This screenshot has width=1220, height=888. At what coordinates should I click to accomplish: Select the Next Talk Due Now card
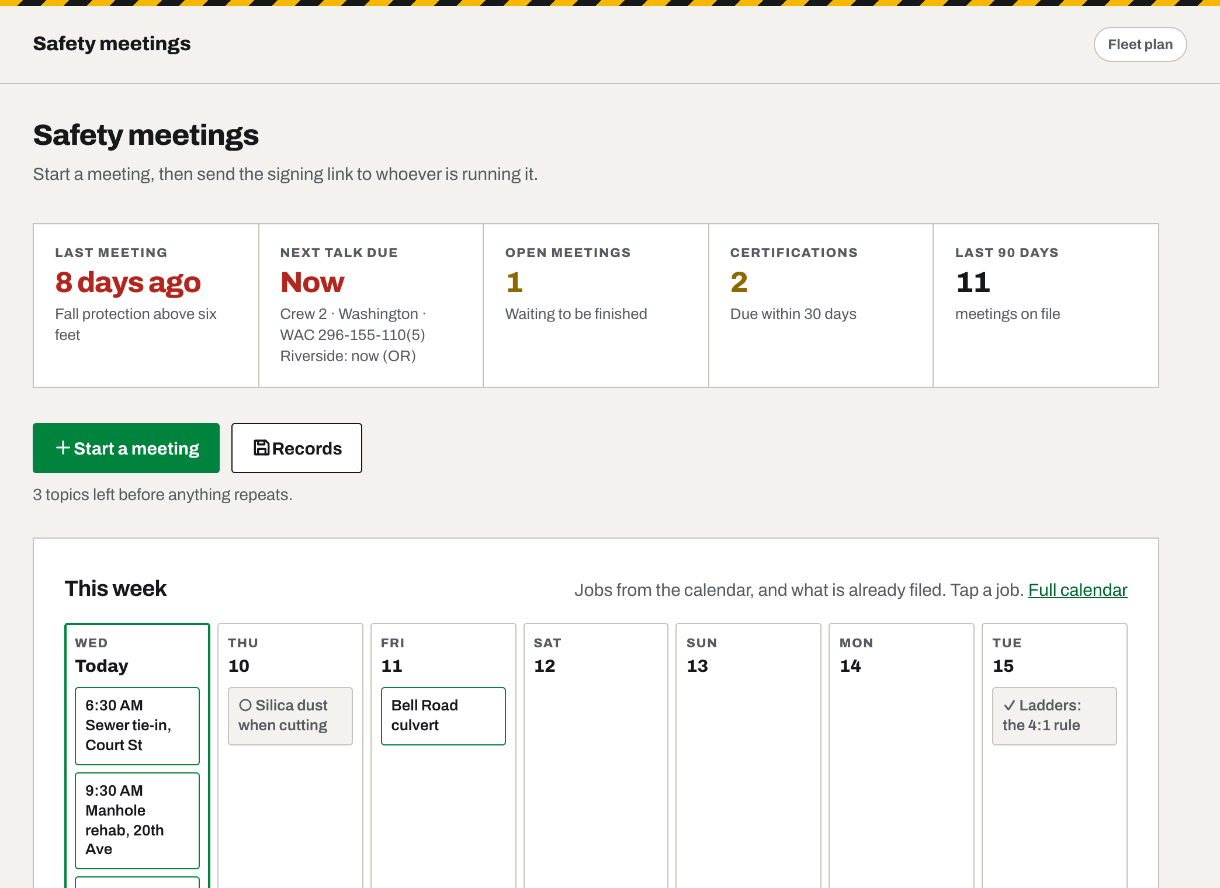(371, 306)
